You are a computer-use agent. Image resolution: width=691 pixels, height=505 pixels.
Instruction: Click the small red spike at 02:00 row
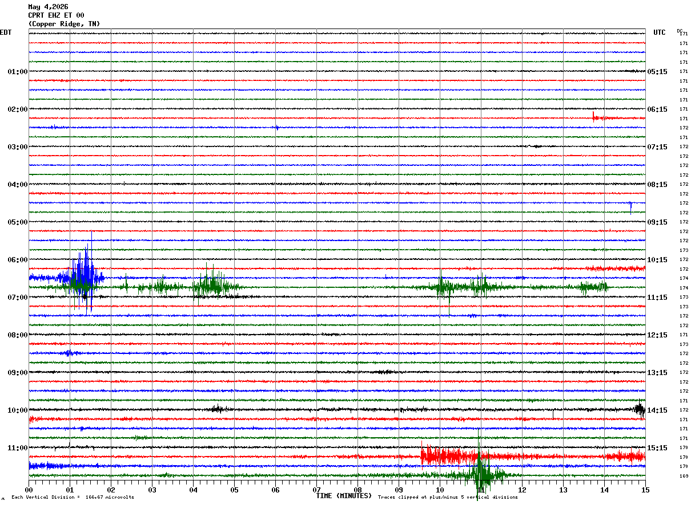click(x=595, y=117)
